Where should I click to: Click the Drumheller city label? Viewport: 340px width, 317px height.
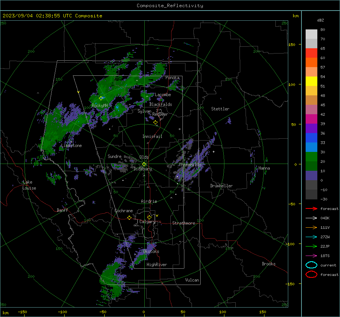tap(221, 186)
